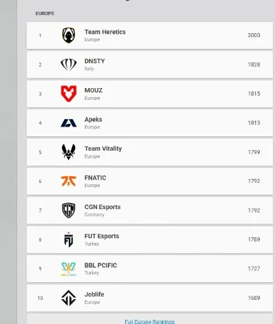
Task: Open the Team Vitality bee logo
Action: [69, 152]
